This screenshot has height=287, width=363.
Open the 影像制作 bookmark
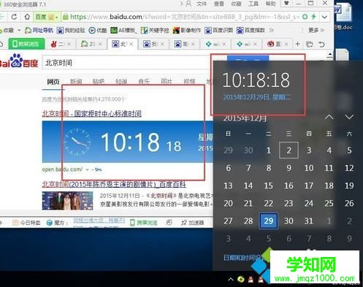pos(187,30)
